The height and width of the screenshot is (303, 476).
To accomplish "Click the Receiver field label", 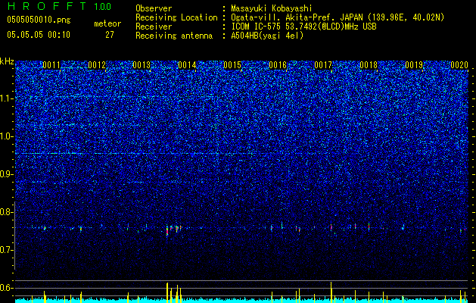I will [x=154, y=27].
